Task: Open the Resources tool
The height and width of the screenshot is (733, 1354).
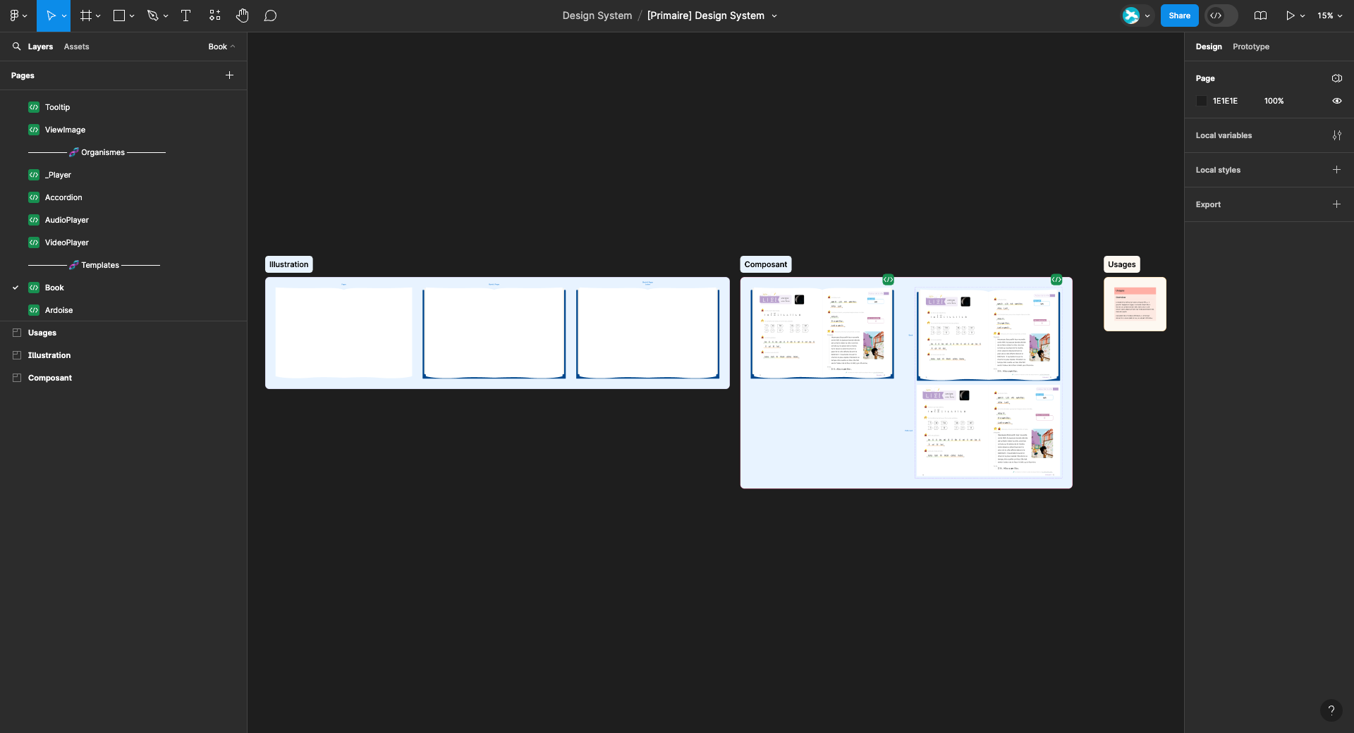Action: click(x=215, y=16)
